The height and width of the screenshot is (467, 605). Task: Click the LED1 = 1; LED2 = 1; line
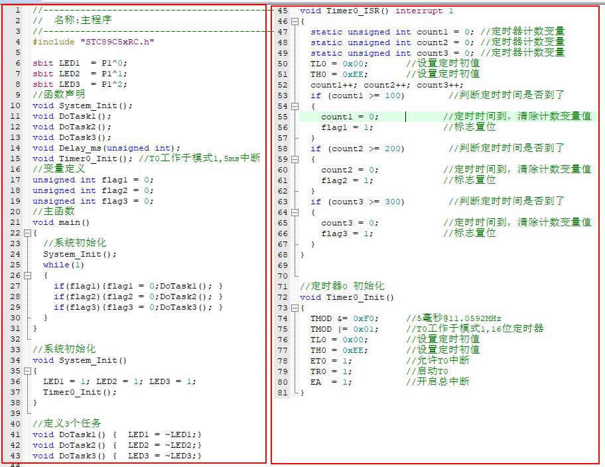(x=119, y=381)
